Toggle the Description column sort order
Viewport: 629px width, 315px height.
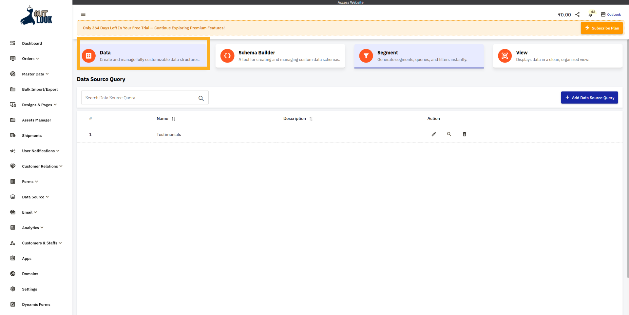point(311,119)
